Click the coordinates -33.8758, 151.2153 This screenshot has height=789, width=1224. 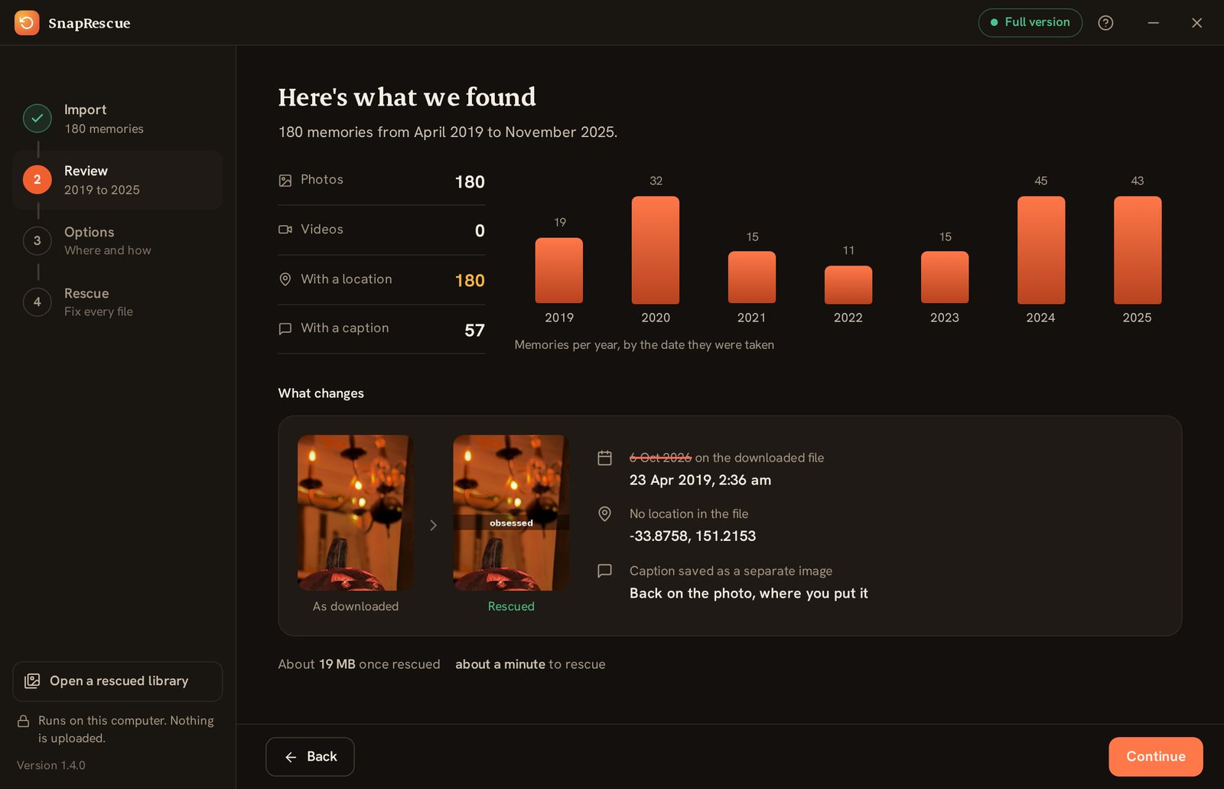coord(692,536)
